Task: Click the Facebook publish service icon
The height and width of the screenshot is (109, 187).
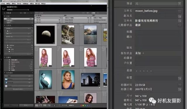Action: click(x=6, y=82)
